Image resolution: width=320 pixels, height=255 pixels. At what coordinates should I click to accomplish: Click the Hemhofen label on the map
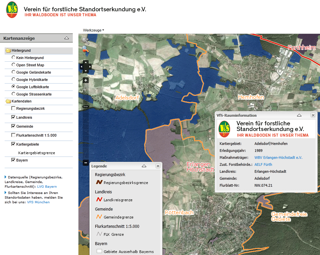[251, 97]
